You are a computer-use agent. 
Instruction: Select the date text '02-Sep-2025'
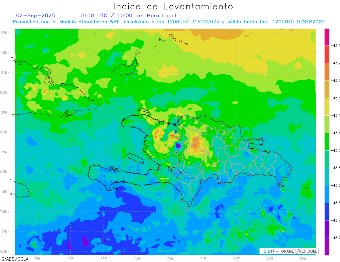[36, 16]
